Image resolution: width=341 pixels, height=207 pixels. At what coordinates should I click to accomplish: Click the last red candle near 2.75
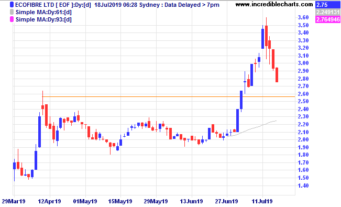[x=277, y=74]
